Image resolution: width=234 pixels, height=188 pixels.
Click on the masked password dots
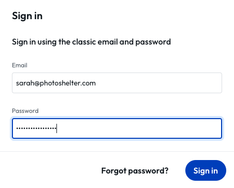[x=36, y=128]
